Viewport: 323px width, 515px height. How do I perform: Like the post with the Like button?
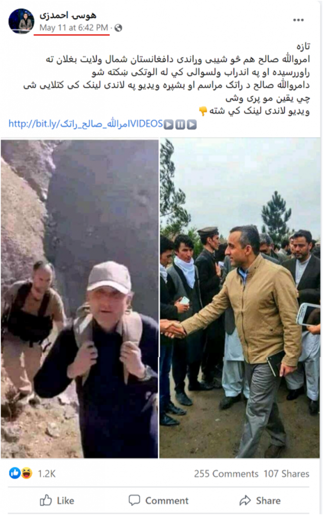(x=57, y=500)
